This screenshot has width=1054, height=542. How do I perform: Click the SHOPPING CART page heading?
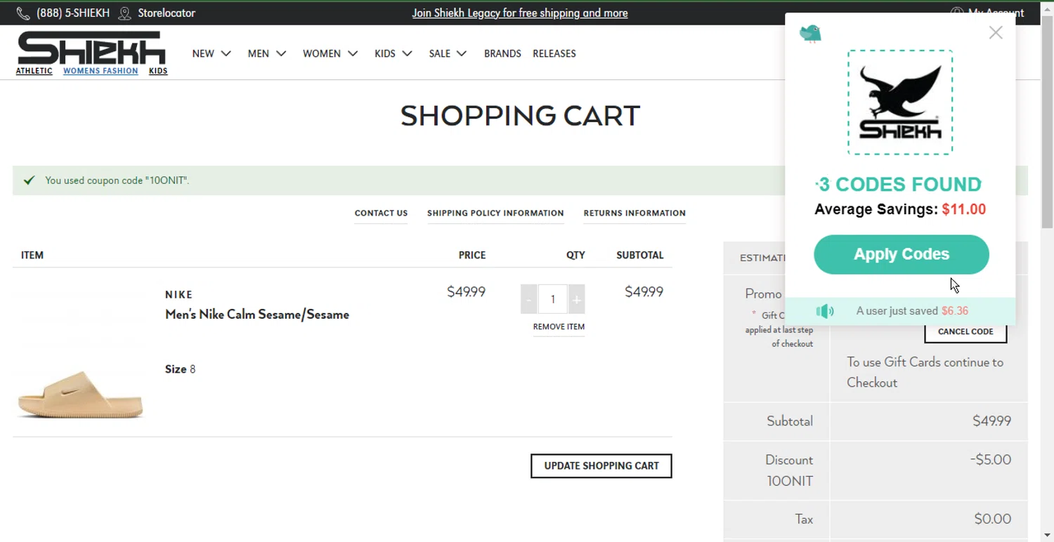(x=520, y=116)
